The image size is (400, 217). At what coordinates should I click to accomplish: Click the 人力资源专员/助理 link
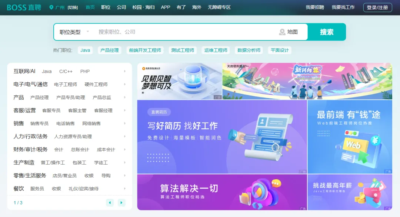coord(73,137)
